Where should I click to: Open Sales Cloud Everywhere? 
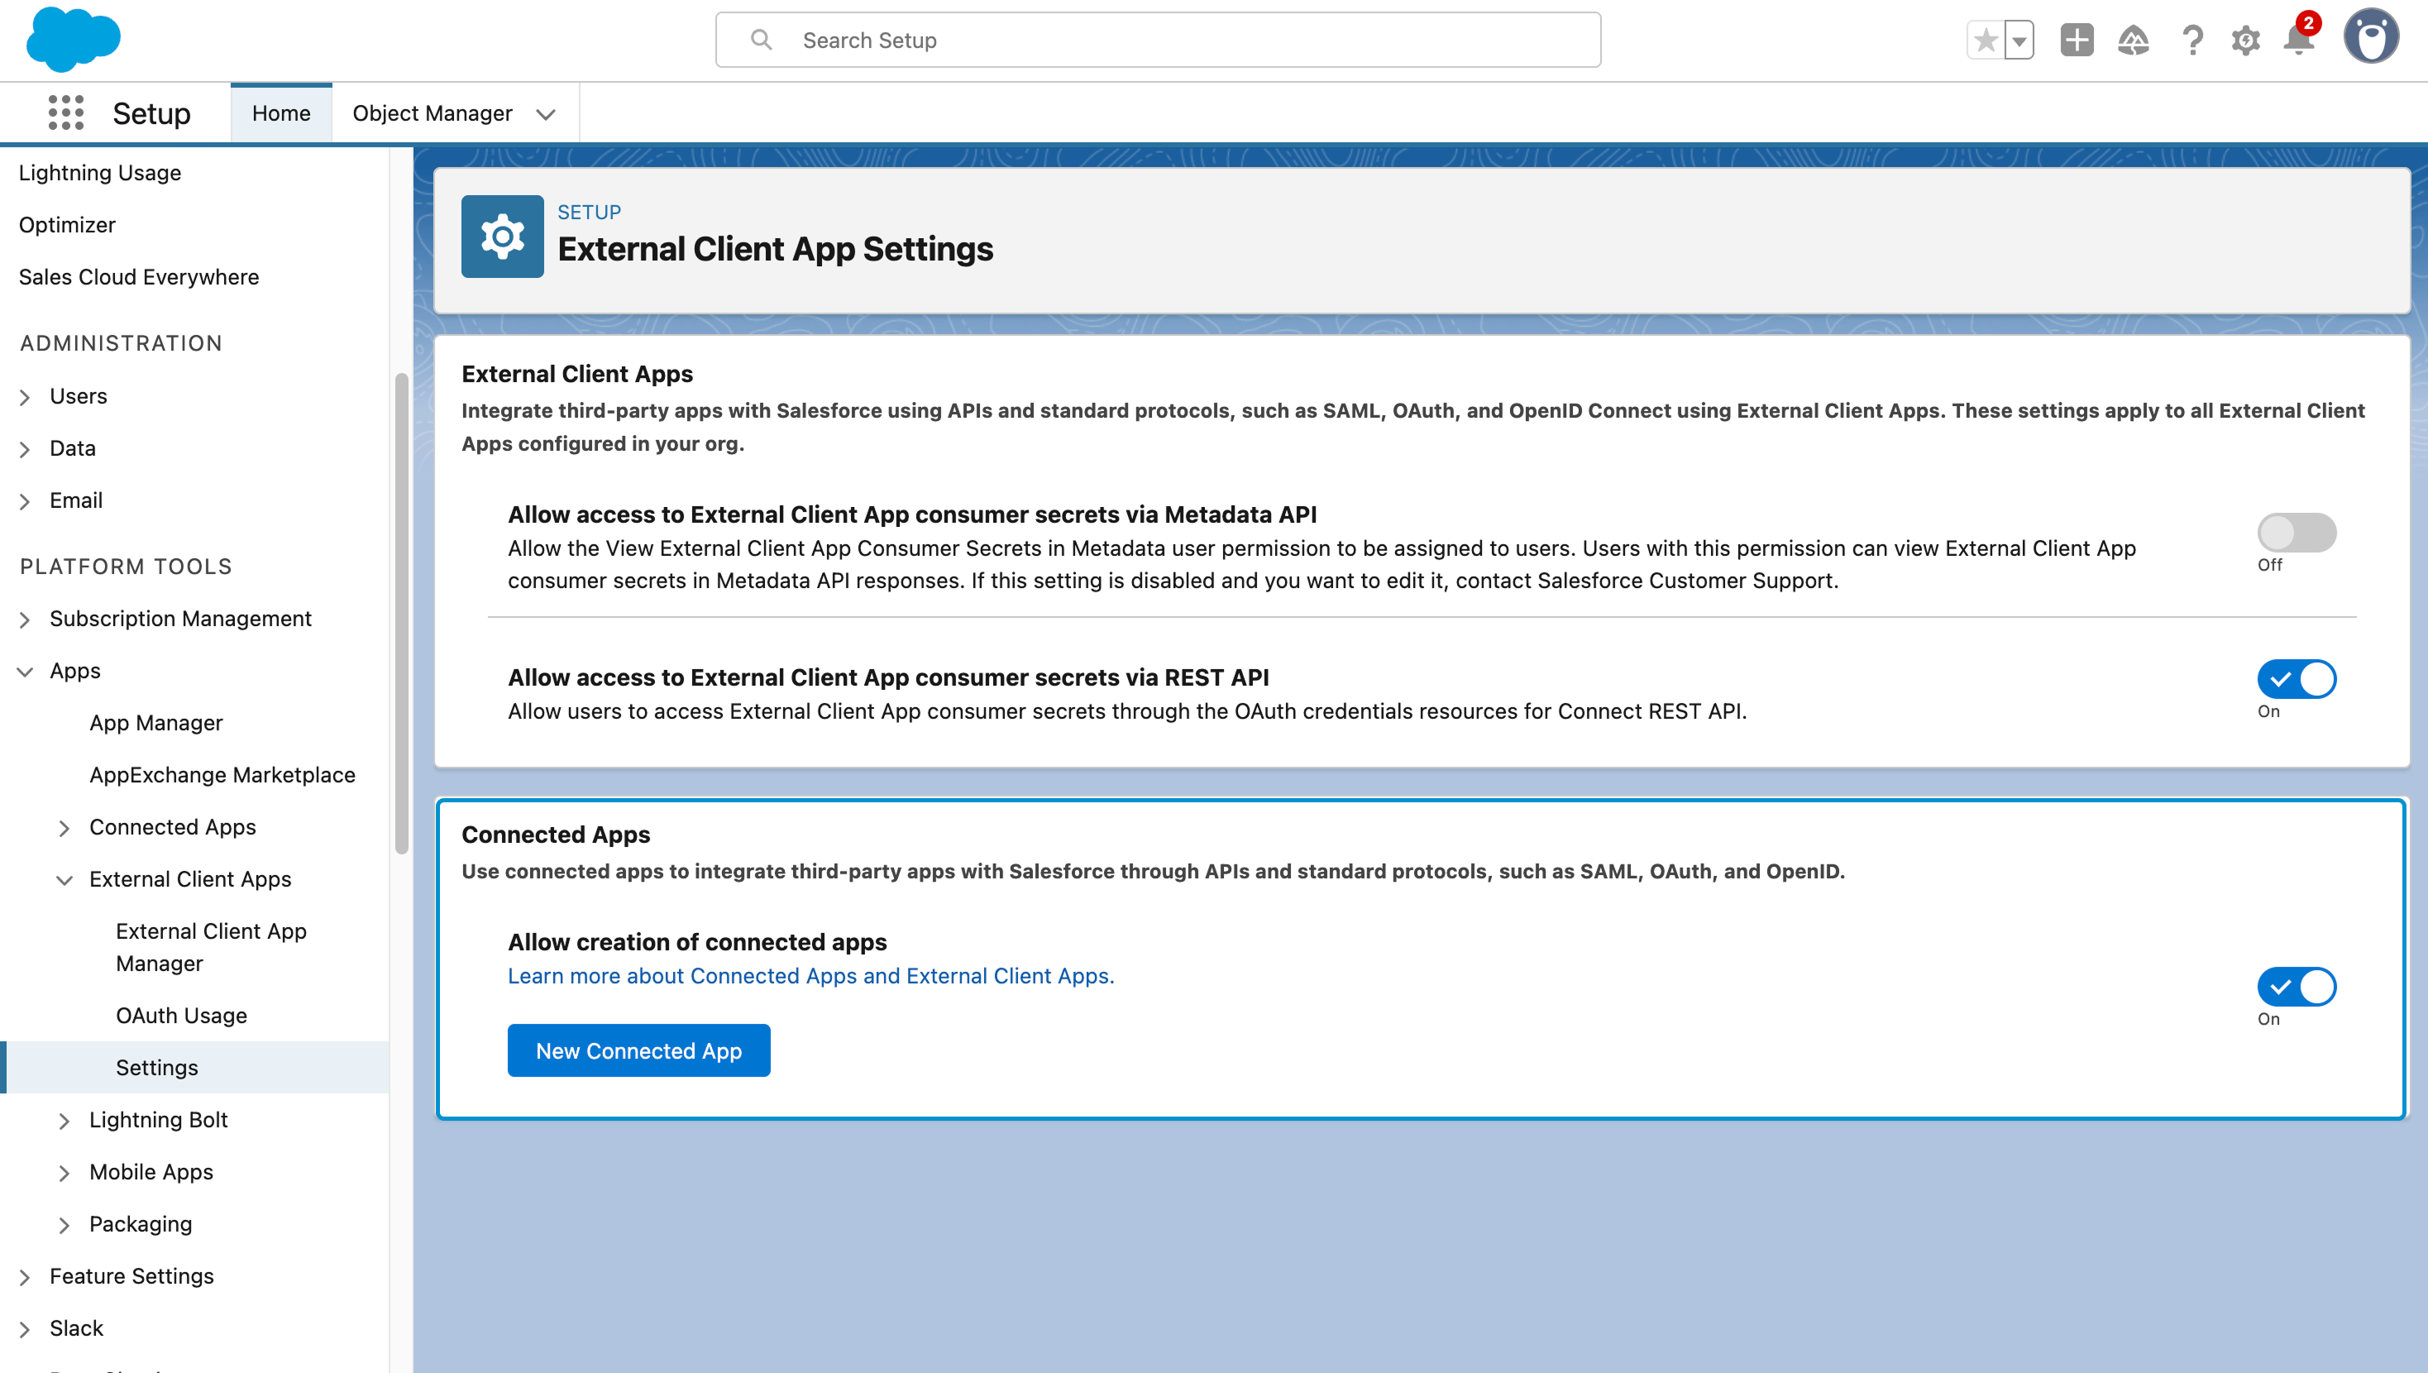[139, 276]
